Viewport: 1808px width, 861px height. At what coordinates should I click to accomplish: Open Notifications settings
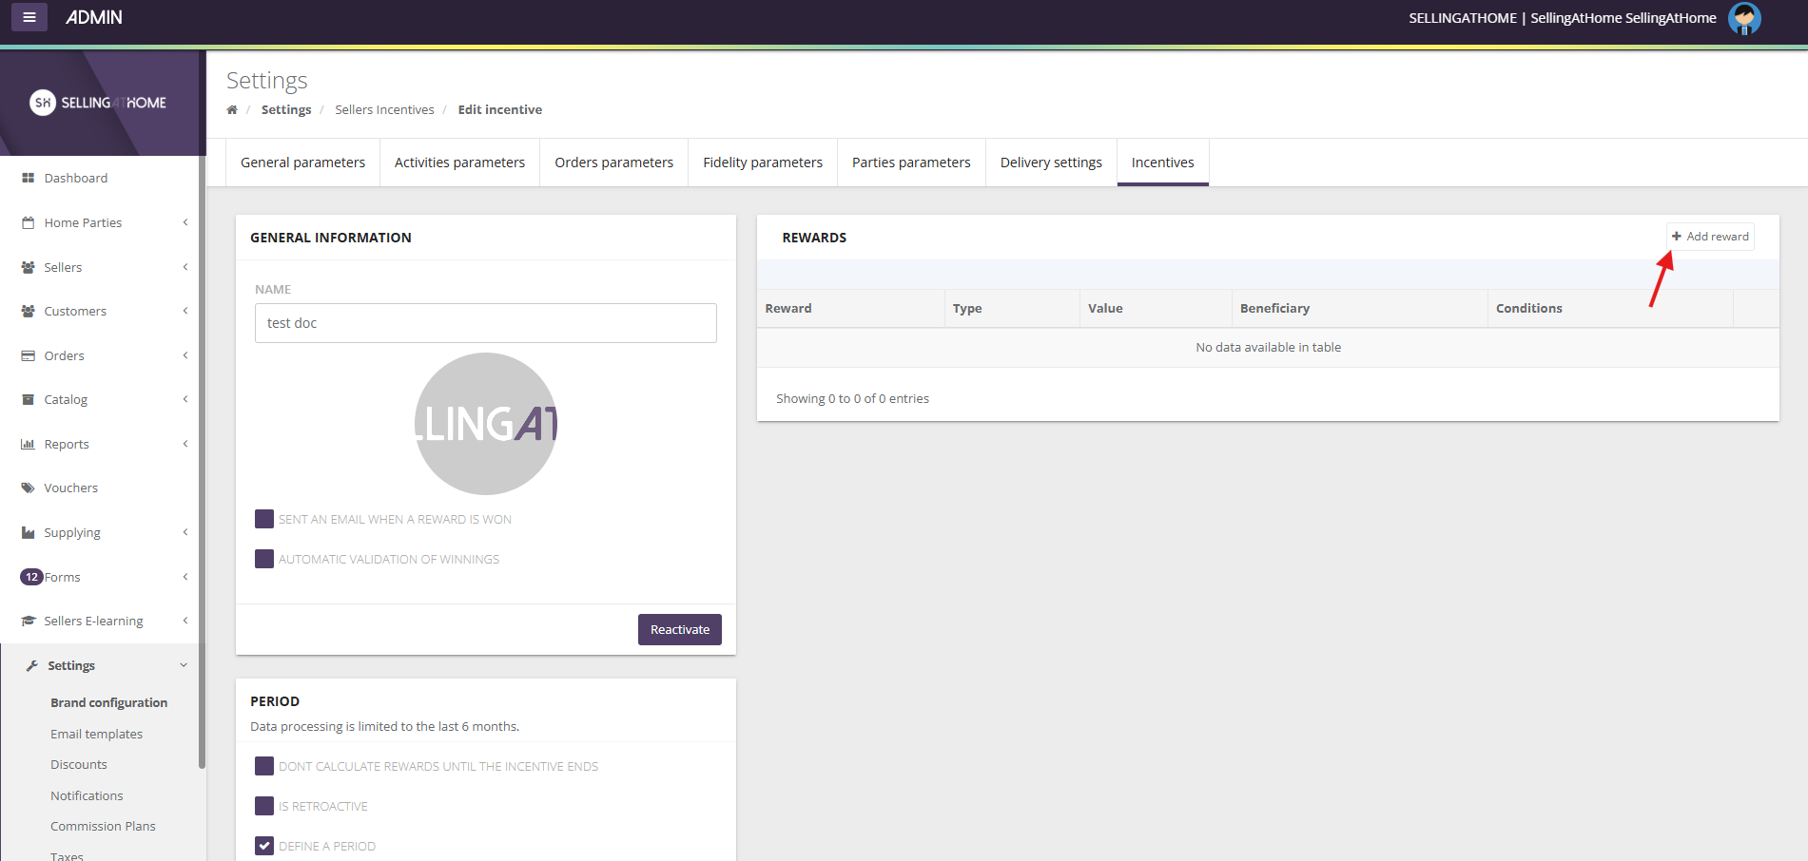pyautogui.click(x=87, y=795)
